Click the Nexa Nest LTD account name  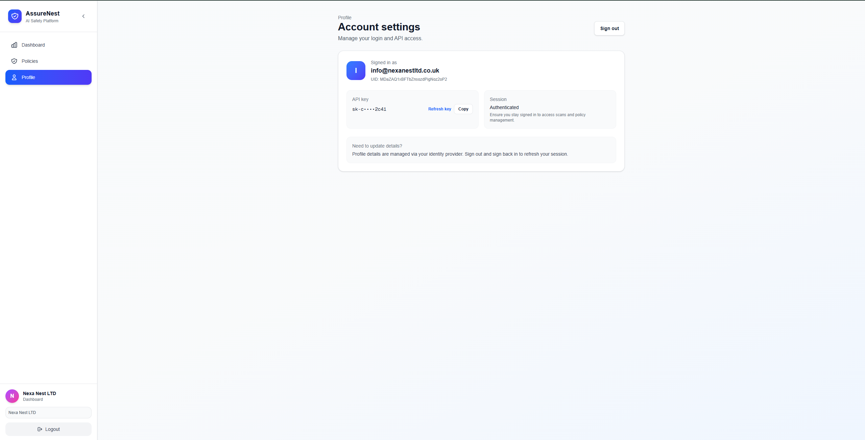[40, 393]
